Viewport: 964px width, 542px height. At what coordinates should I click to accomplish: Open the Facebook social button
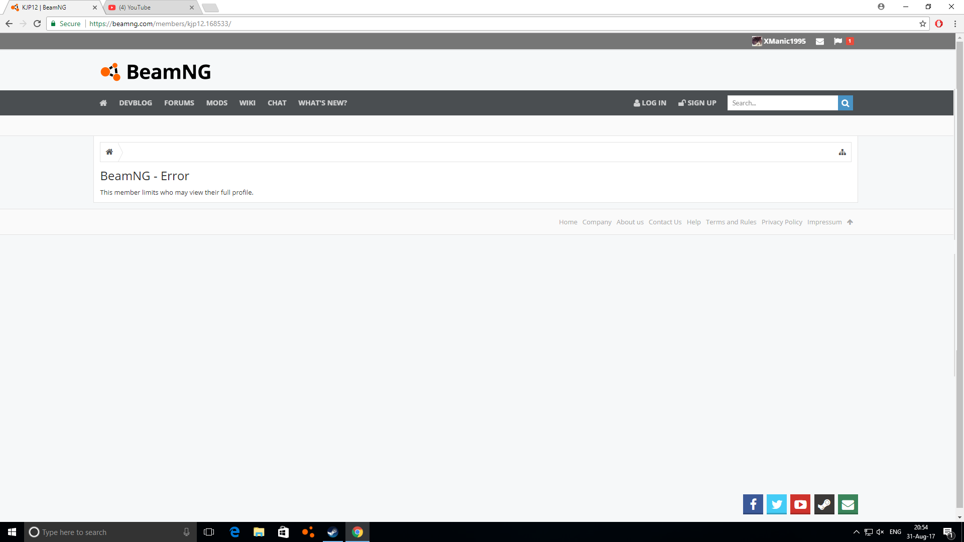[x=753, y=504]
